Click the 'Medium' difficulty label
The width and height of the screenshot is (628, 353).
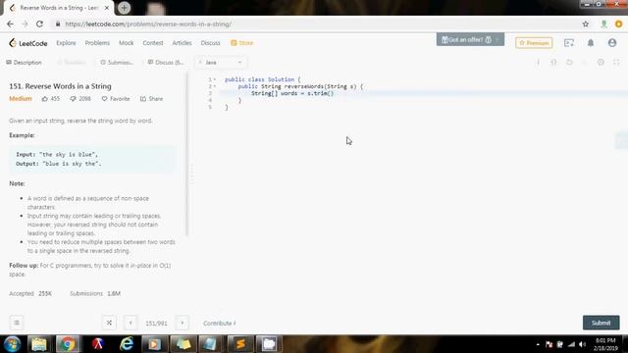21,99
